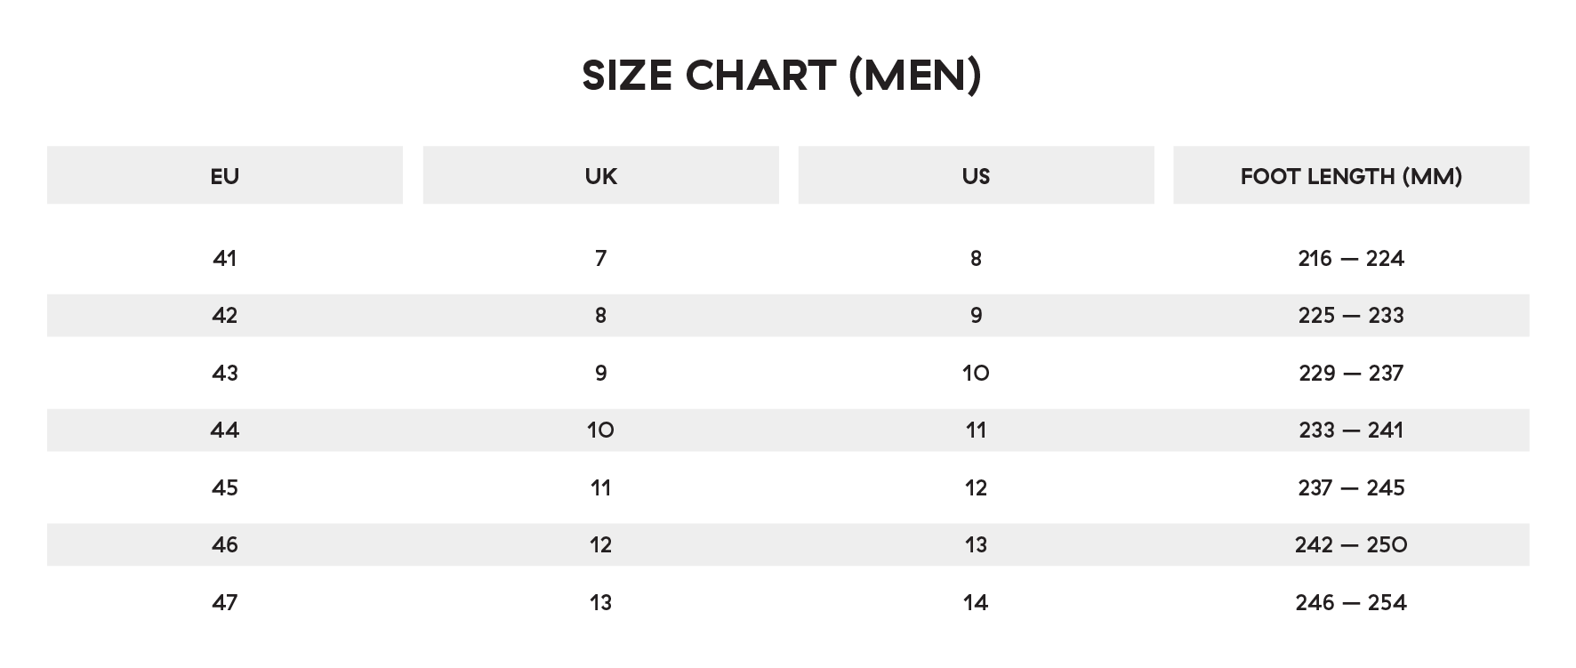Click foot length 246 — 254 cell
This screenshot has height=668, width=1576.
(x=1351, y=602)
